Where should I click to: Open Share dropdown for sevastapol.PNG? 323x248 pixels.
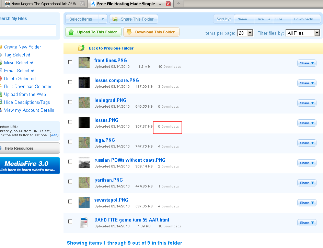(307, 203)
